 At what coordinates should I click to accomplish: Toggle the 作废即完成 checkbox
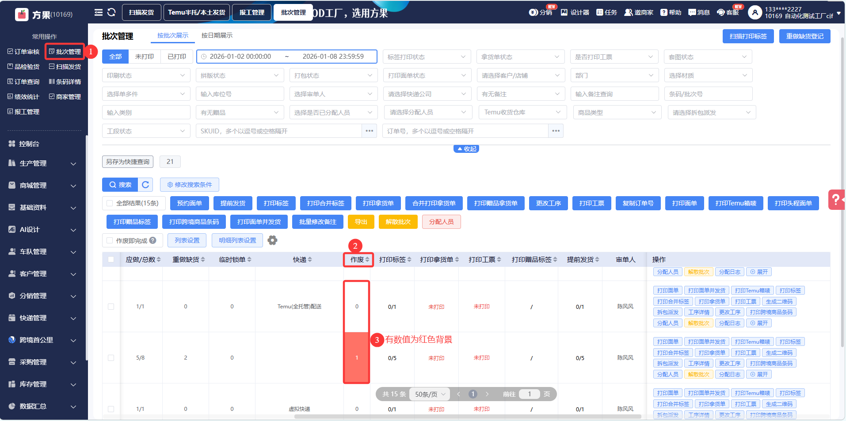click(x=110, y=240)
